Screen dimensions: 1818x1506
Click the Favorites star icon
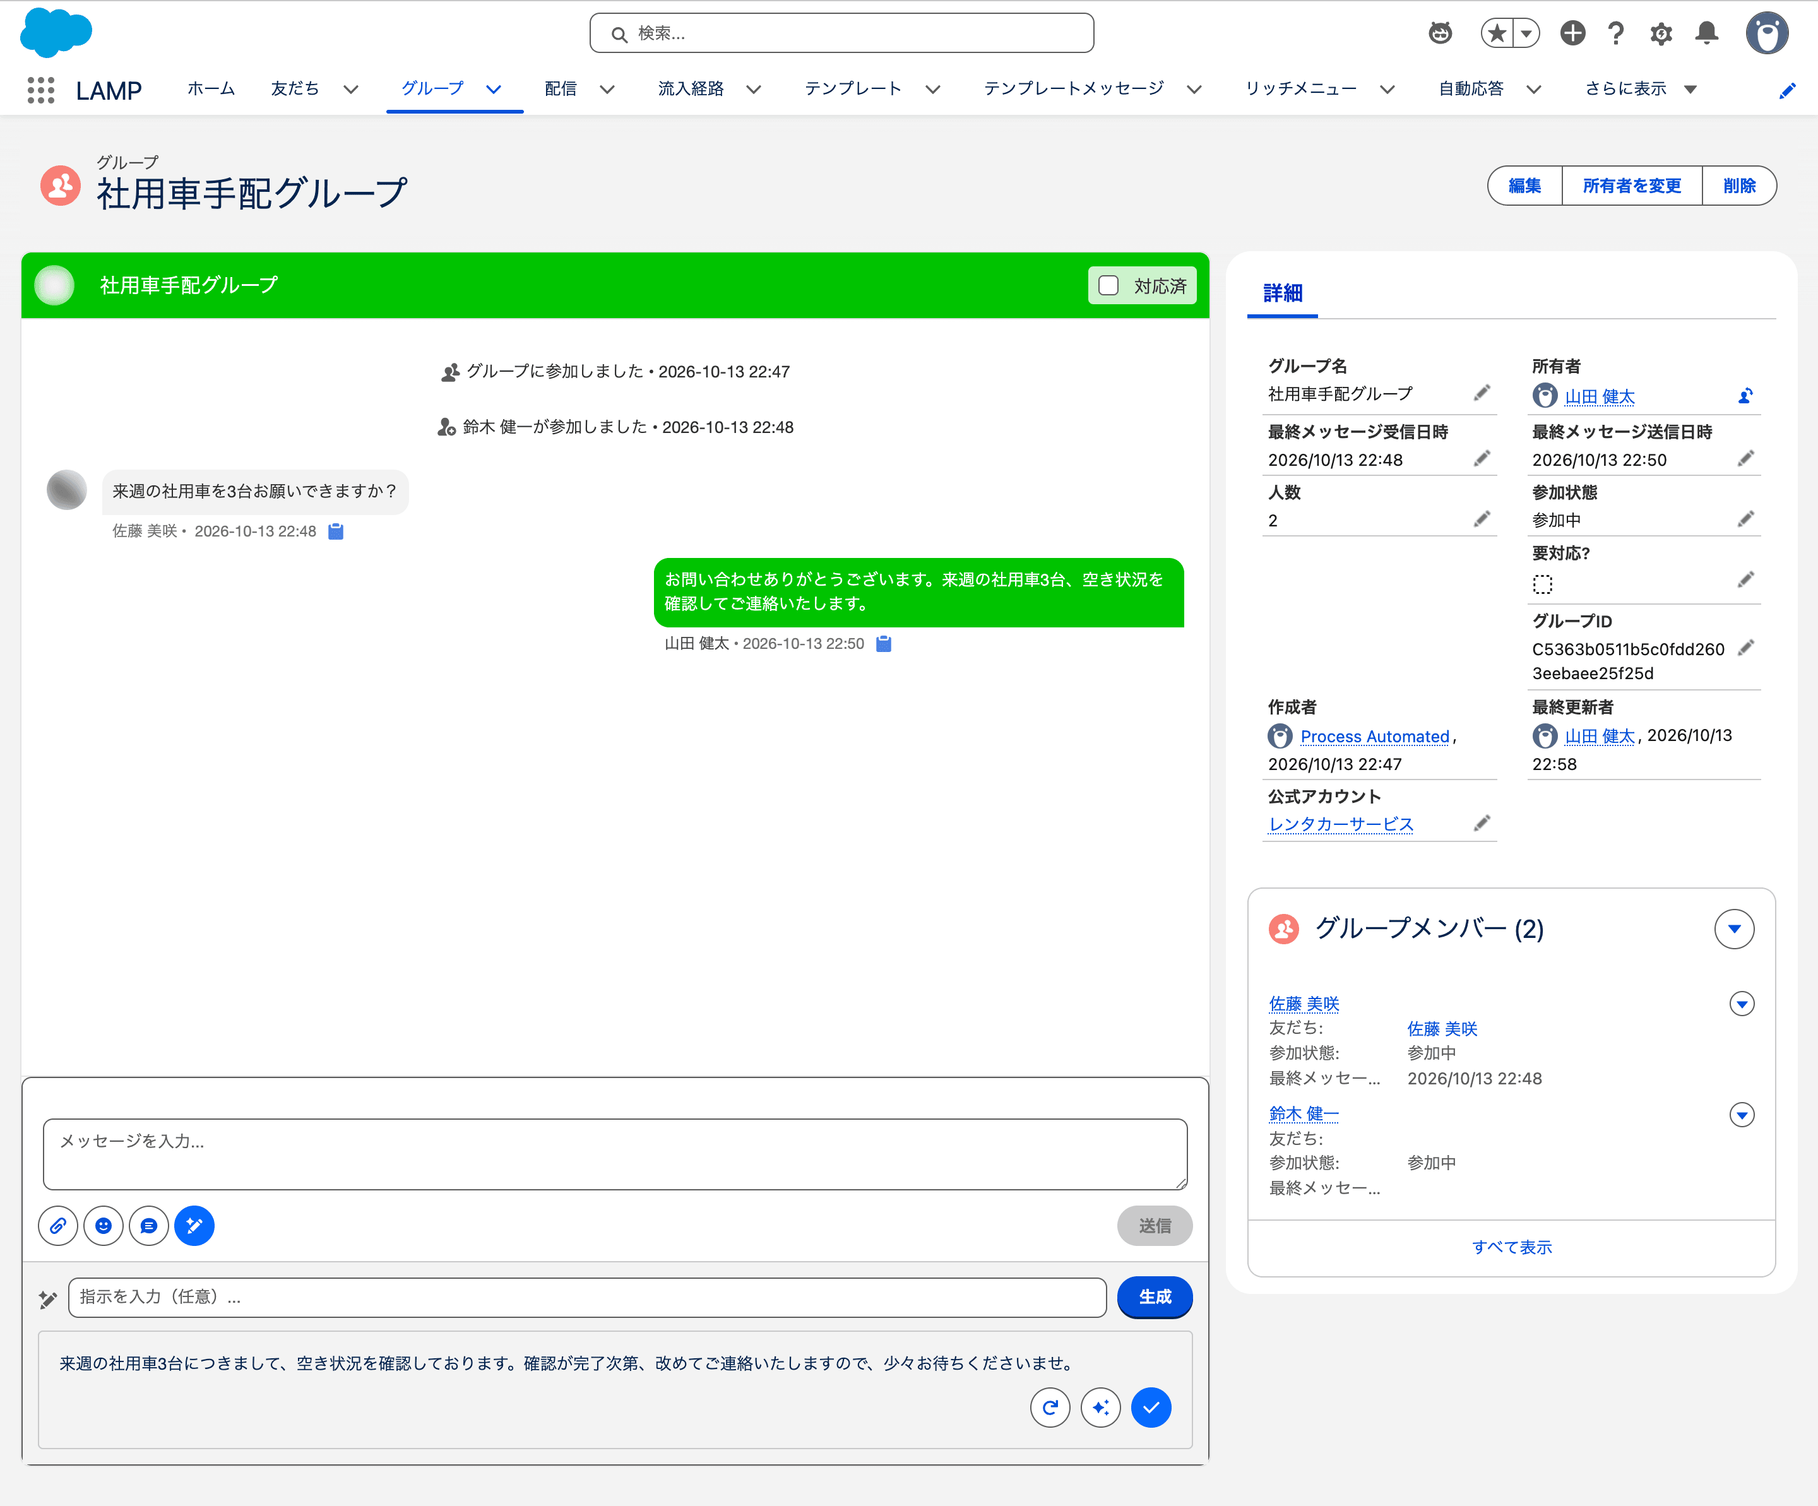(x=1497, y=33)
